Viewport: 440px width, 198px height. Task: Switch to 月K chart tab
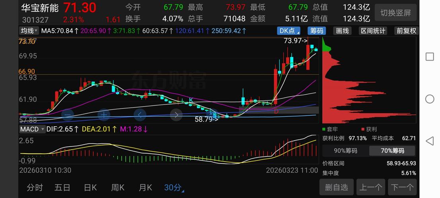(x=145, y=188)
